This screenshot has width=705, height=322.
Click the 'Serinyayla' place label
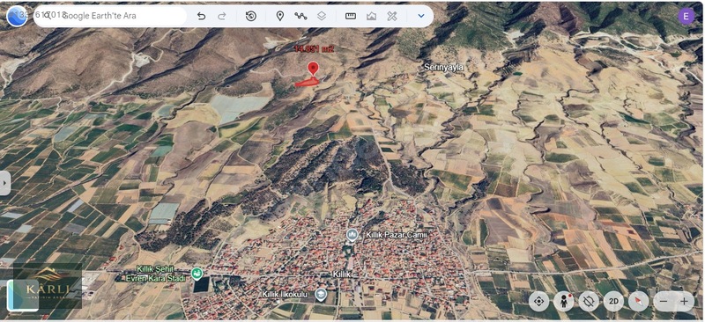444,68
